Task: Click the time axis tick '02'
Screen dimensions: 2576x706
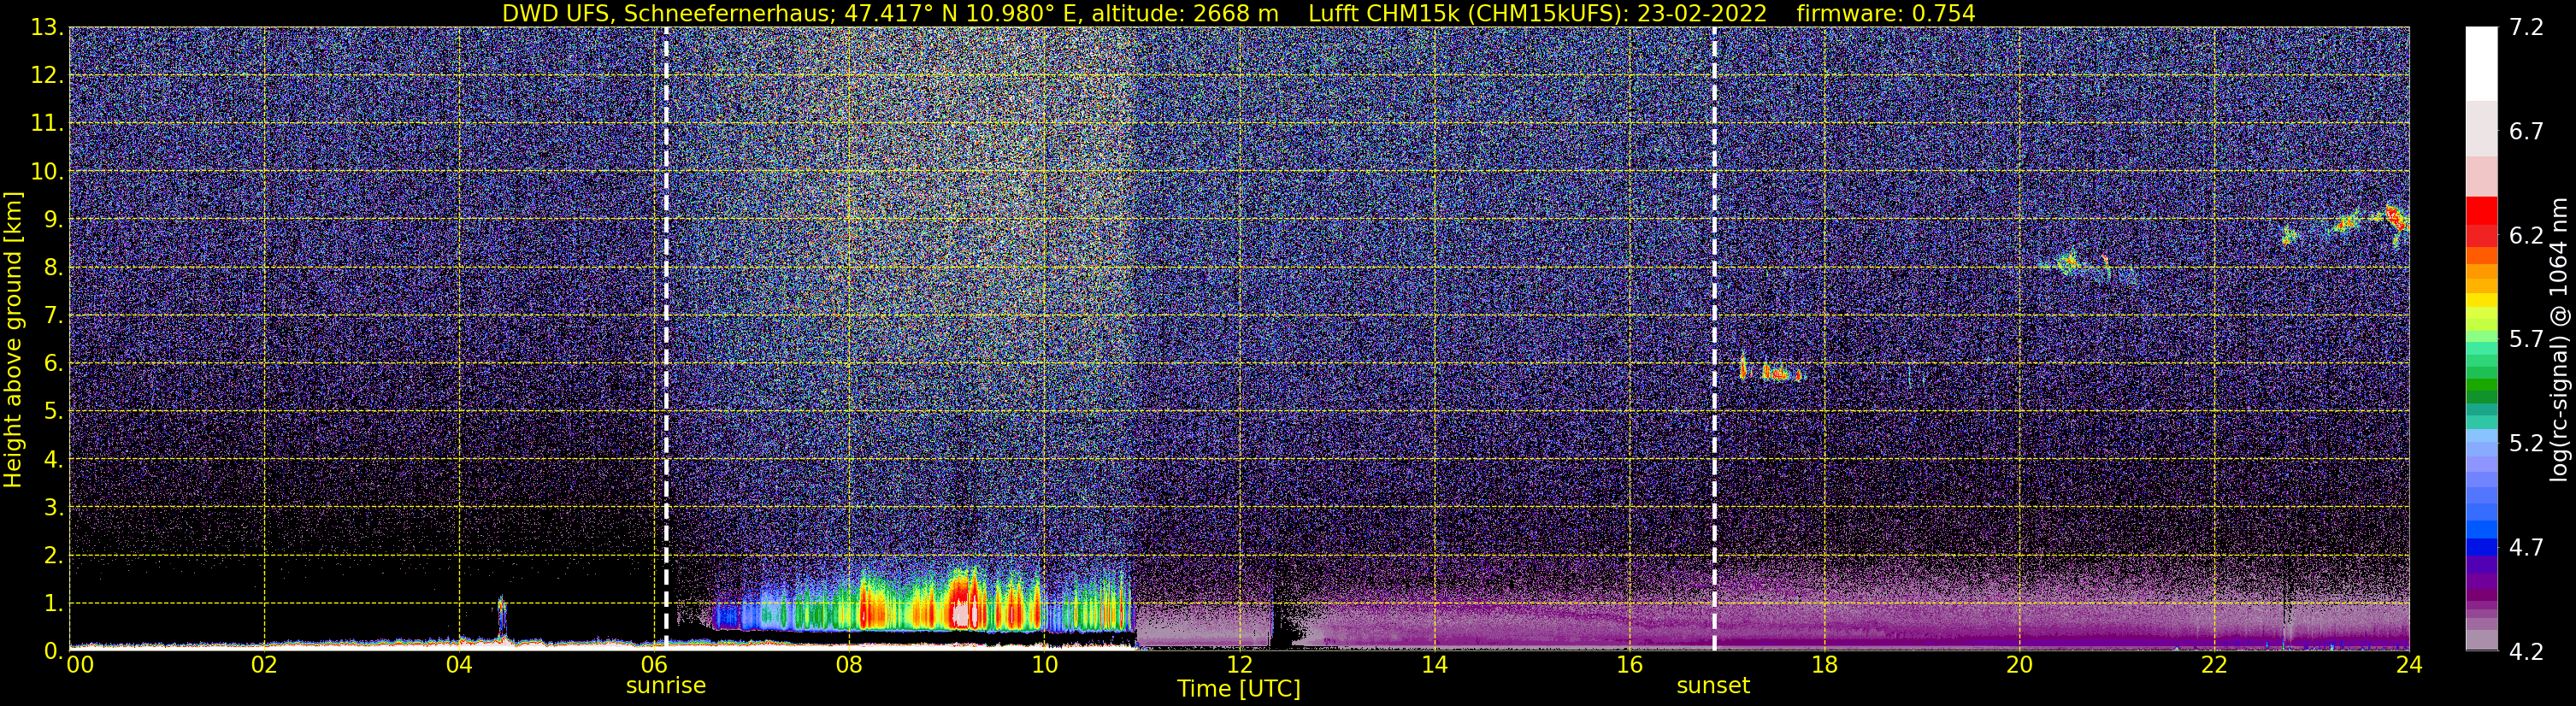Action: 264,665
